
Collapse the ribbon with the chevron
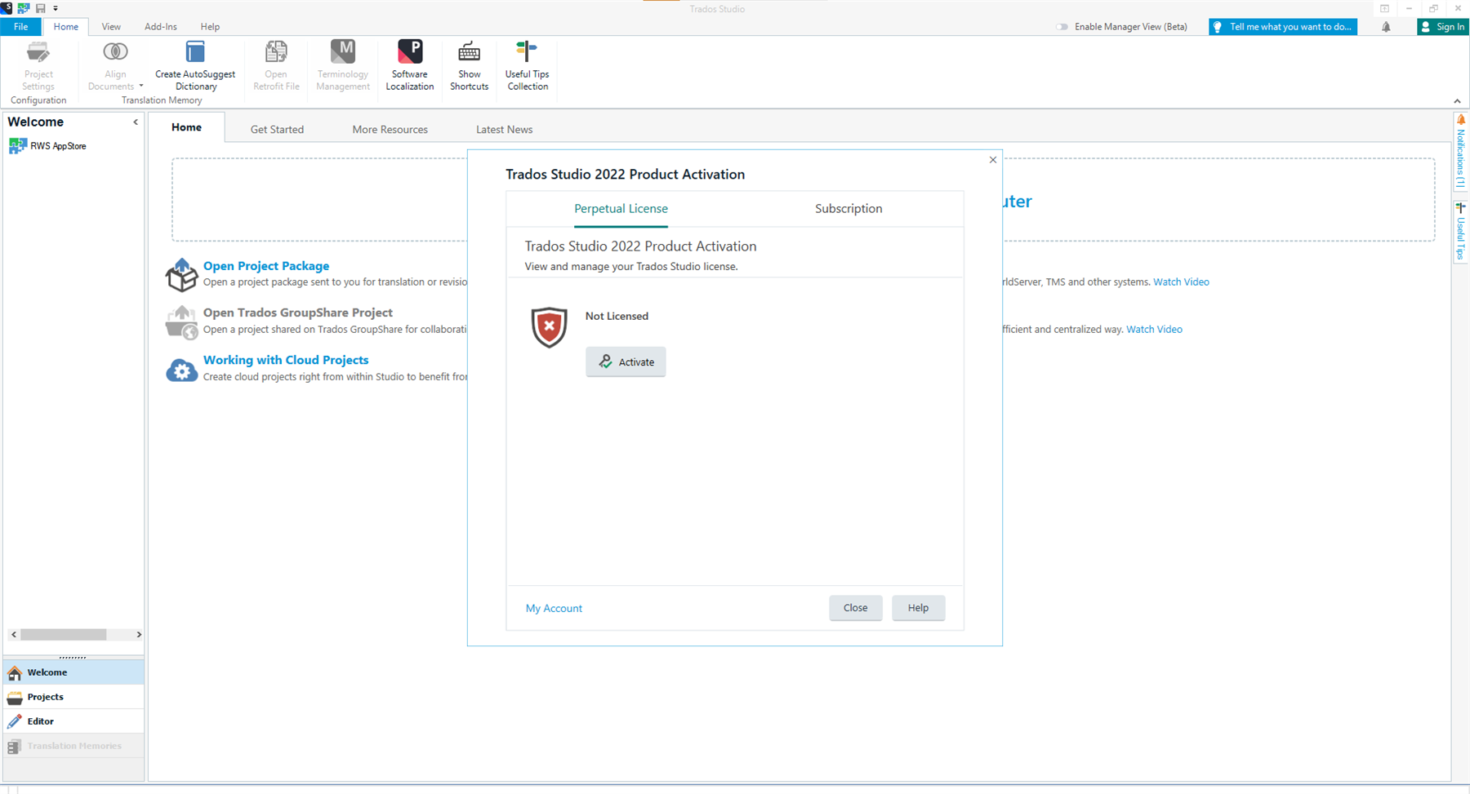[x=1457, y=101]
